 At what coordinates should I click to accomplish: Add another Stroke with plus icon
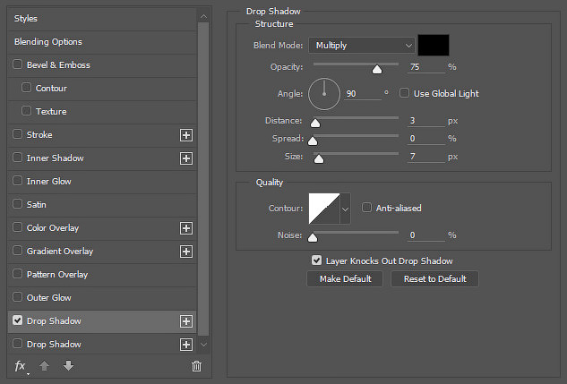[x=186, y=135]
